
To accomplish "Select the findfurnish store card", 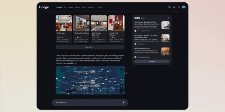I will tap(64, 29).
